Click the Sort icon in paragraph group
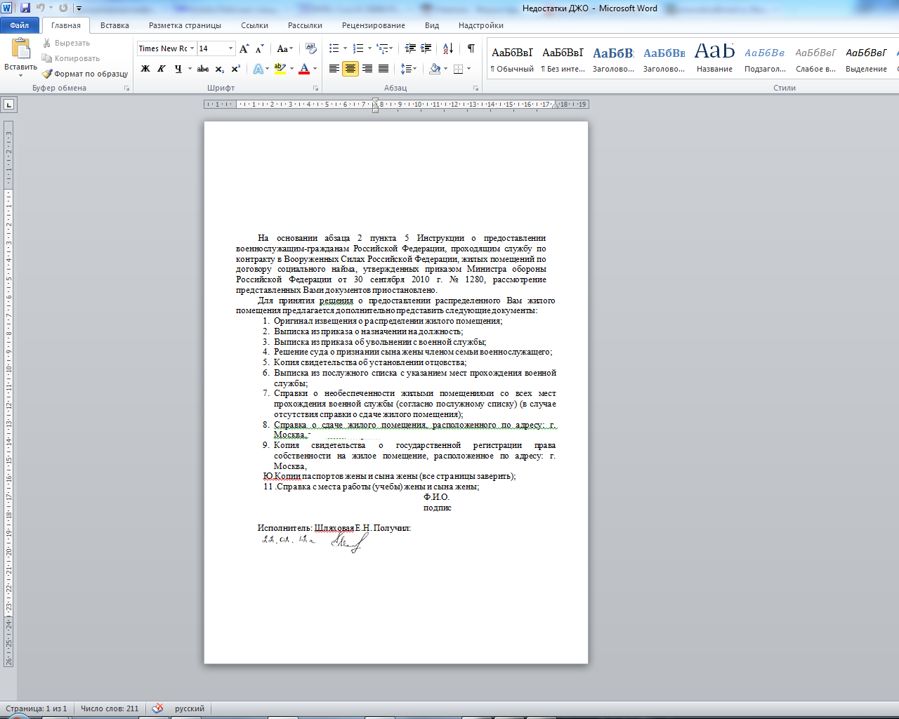 point(448,48)
